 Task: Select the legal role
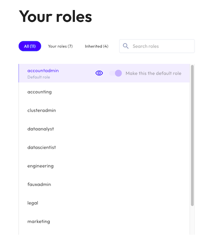(104, 203)
